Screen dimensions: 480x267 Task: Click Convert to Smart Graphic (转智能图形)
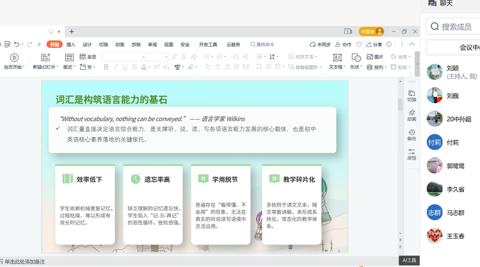pyautogui.click(x=305, y=67)
